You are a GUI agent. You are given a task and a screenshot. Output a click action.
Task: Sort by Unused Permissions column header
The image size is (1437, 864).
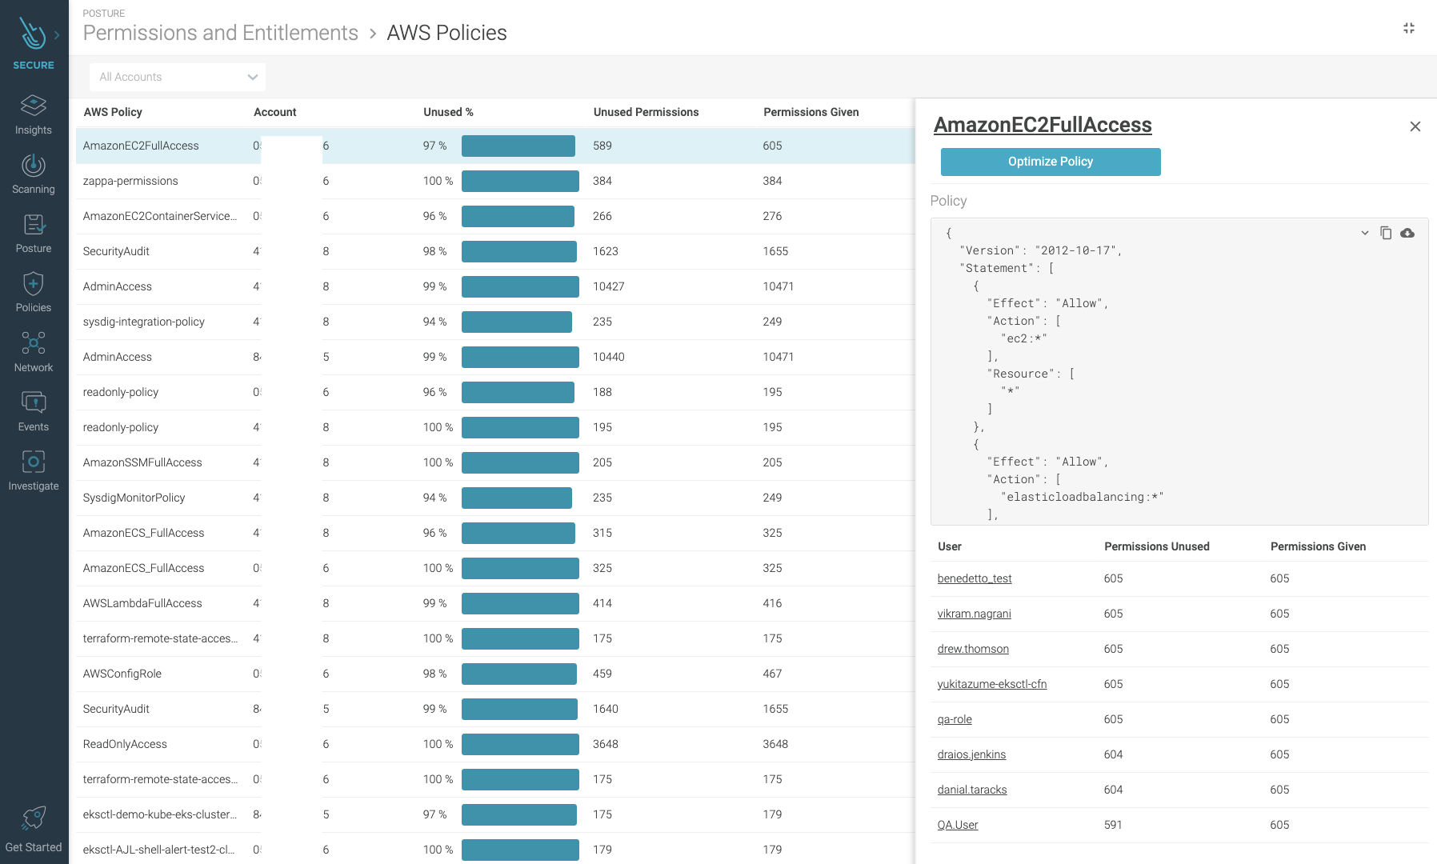[646, 112]
